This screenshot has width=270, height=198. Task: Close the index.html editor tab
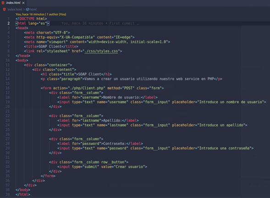tap(23, 3)
